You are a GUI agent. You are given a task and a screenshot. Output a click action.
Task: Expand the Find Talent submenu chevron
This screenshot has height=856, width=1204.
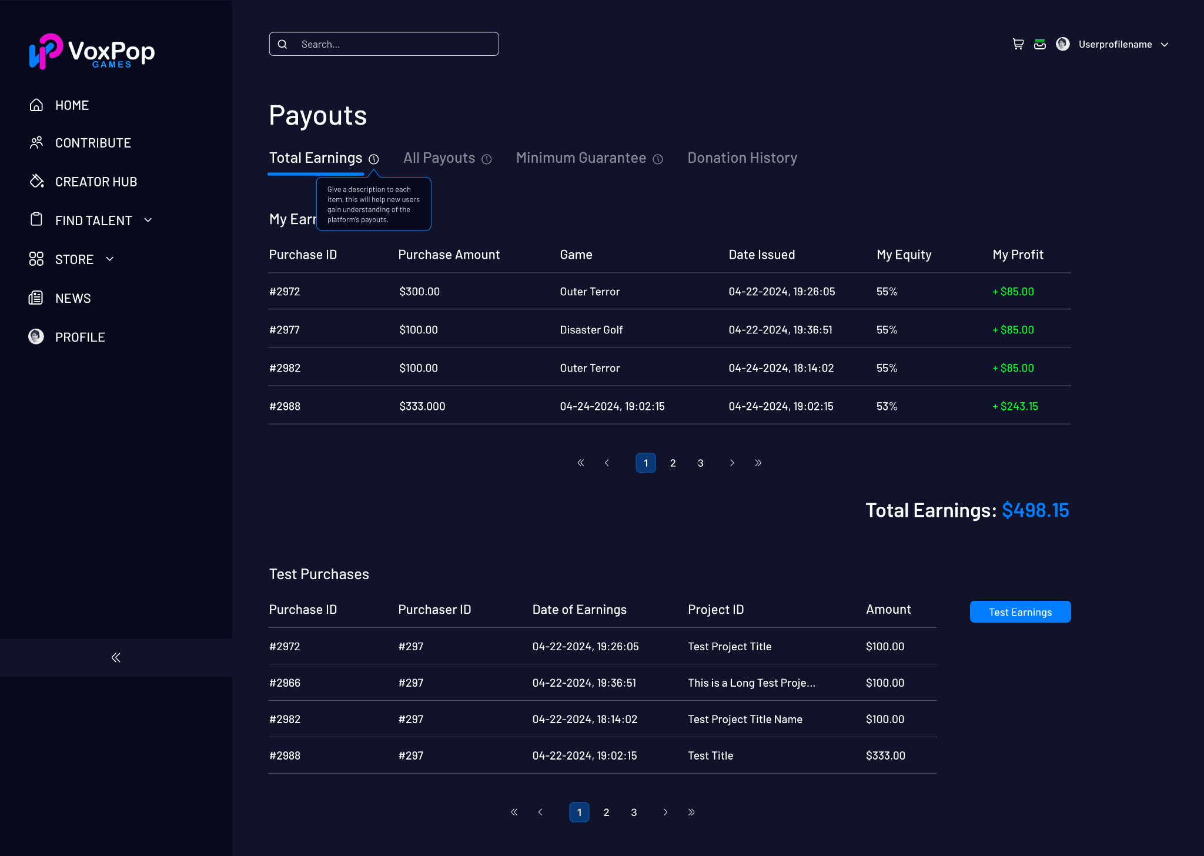148,220
